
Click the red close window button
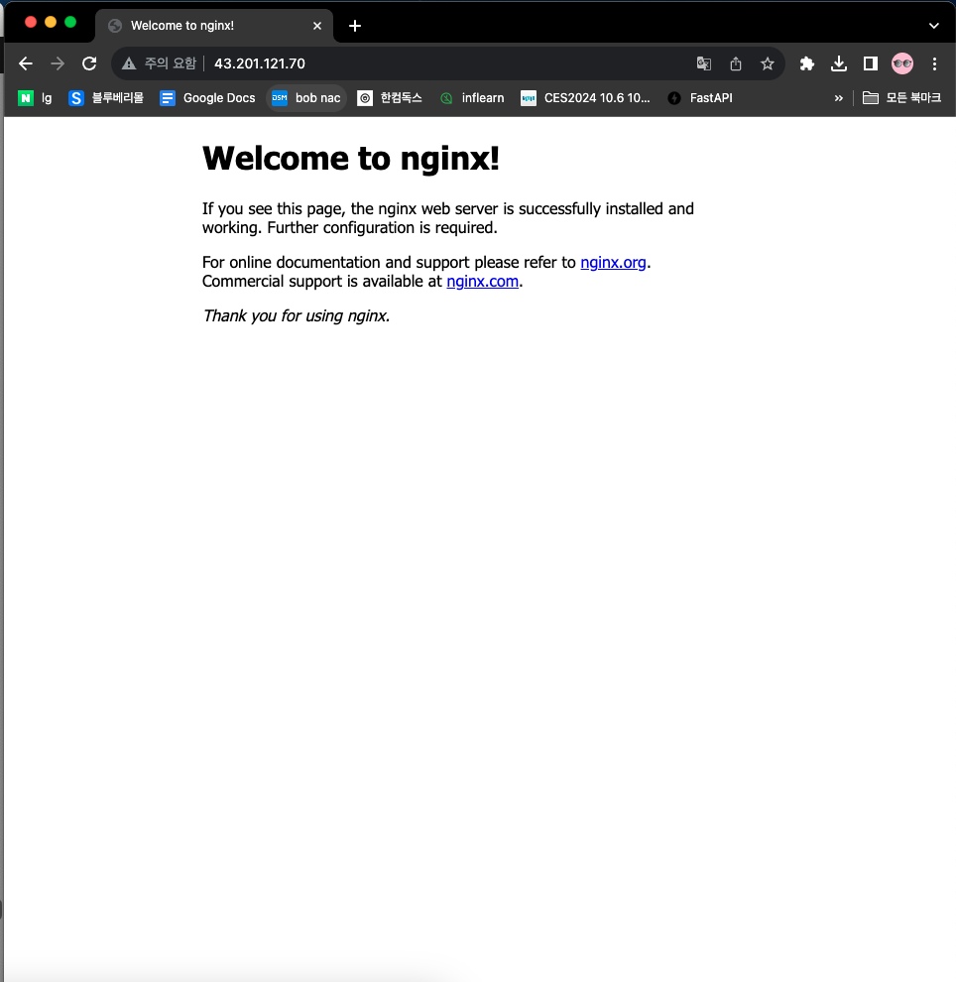tap(31, 22)
